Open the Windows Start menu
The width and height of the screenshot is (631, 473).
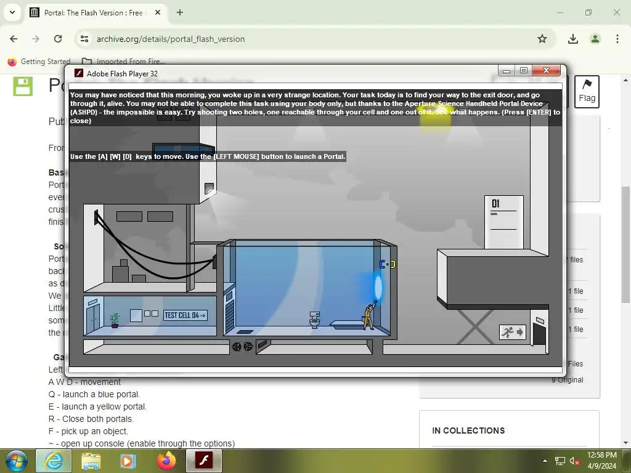tap(17, 461)
